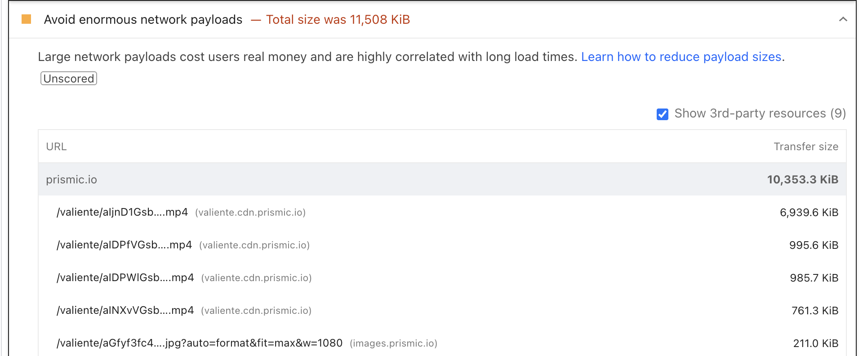Click the Transfer size column header
Screen dimensions: 863x356
click(806, 147)
